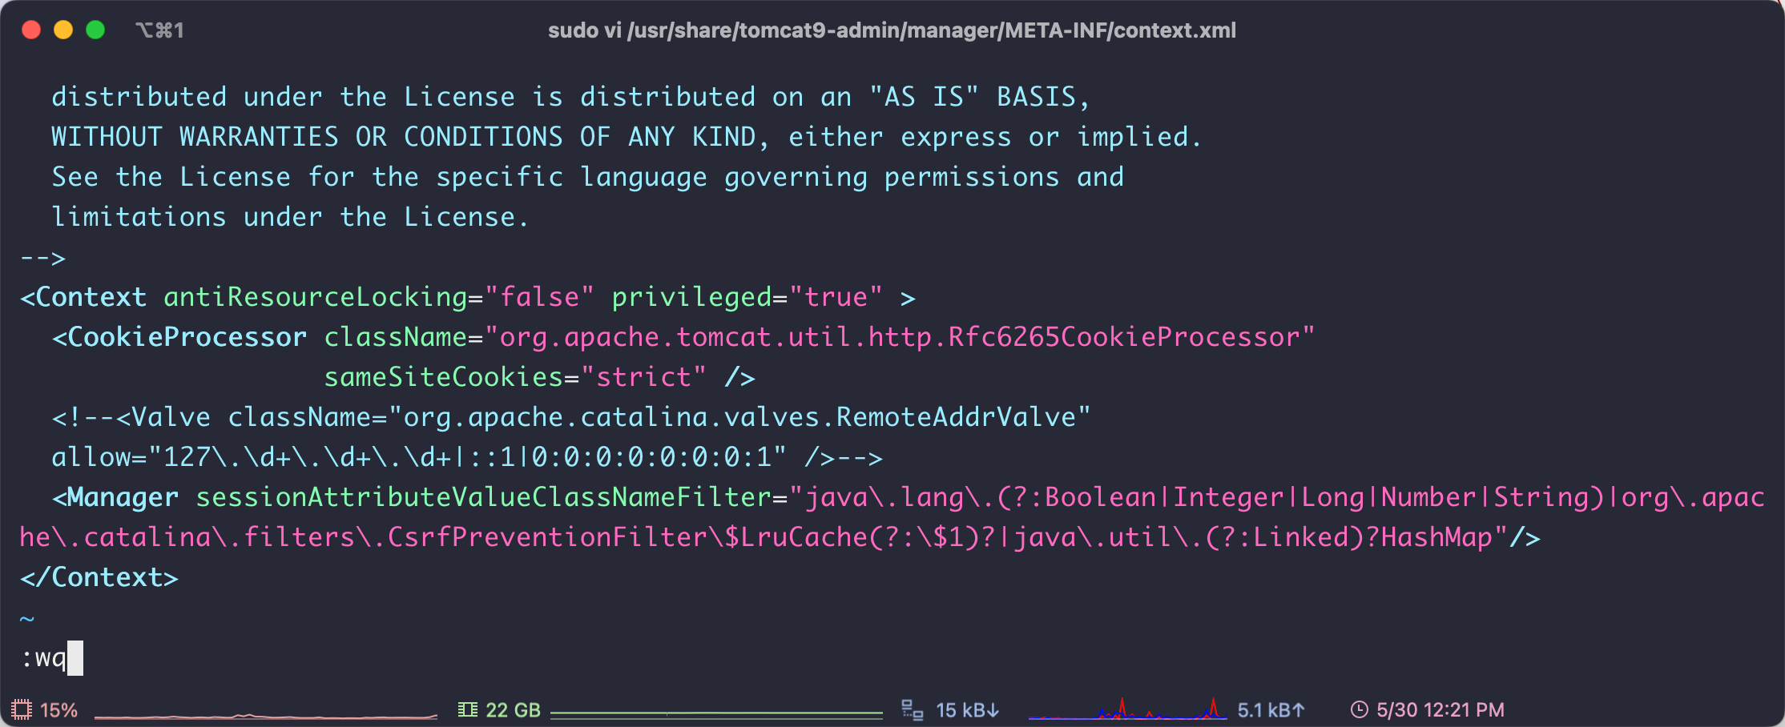Click the allow="127\.\d+ regex line
Screen dimensions: 1785x727
(x=467, y=457)
